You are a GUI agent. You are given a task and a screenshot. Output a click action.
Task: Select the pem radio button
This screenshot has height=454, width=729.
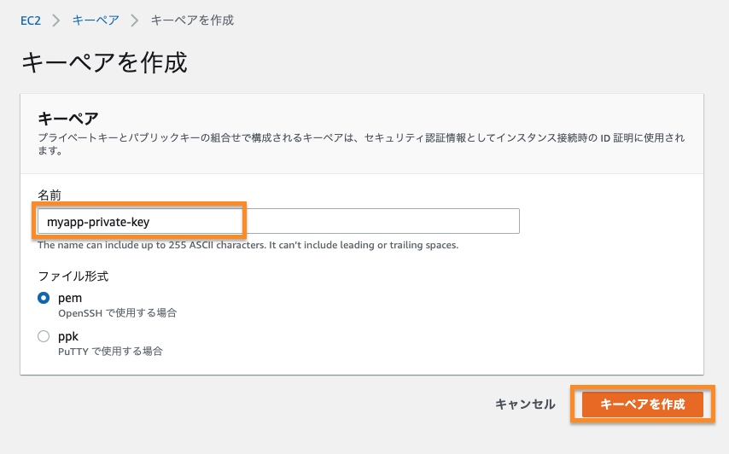[x=44, y=298]
